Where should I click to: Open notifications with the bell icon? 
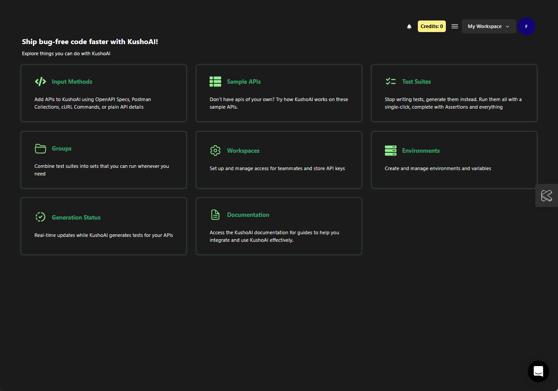[409, 27]
